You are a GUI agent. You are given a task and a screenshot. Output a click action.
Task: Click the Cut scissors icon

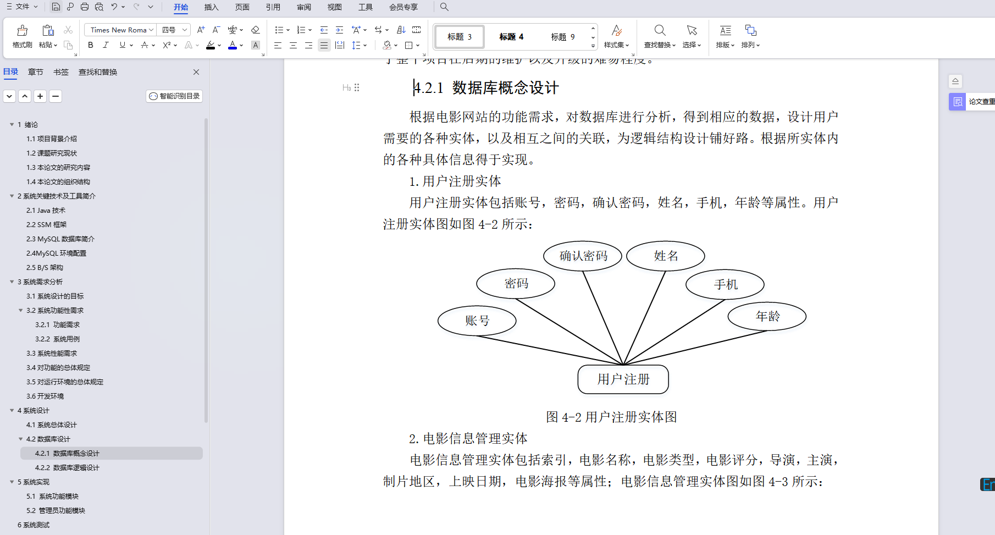coord(68,30)
